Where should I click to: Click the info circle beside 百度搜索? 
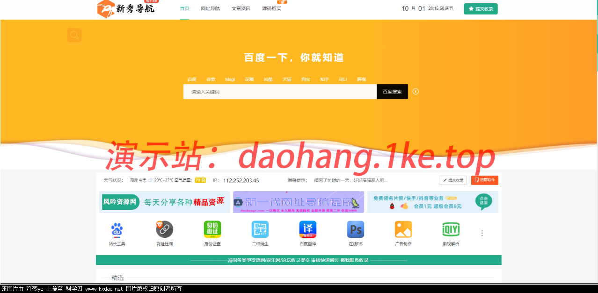click(416, 92)
